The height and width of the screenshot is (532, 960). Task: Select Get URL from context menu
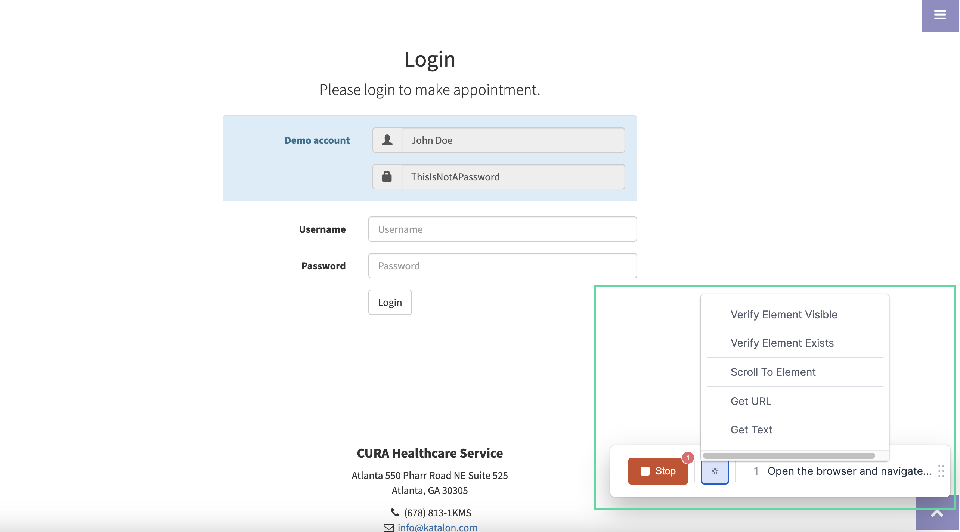click(751, 401)
